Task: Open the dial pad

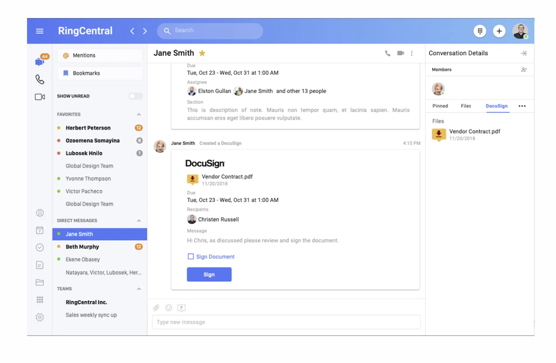Action: (480, 31)
